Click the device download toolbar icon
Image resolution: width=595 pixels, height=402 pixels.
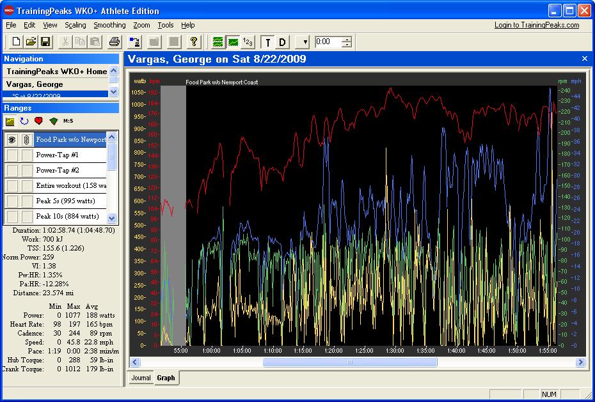(x=134, y=42)
